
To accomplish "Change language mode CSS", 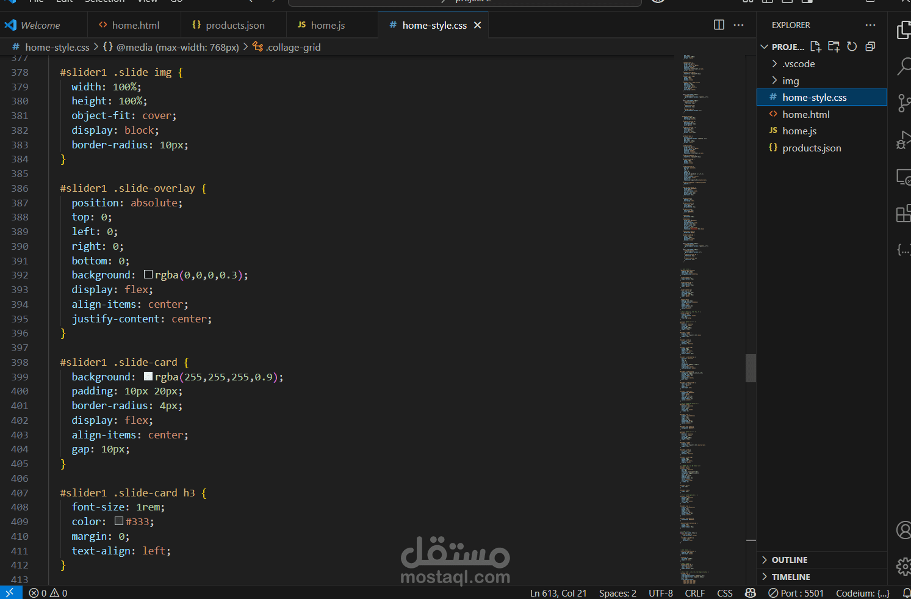I will [725, 593].
